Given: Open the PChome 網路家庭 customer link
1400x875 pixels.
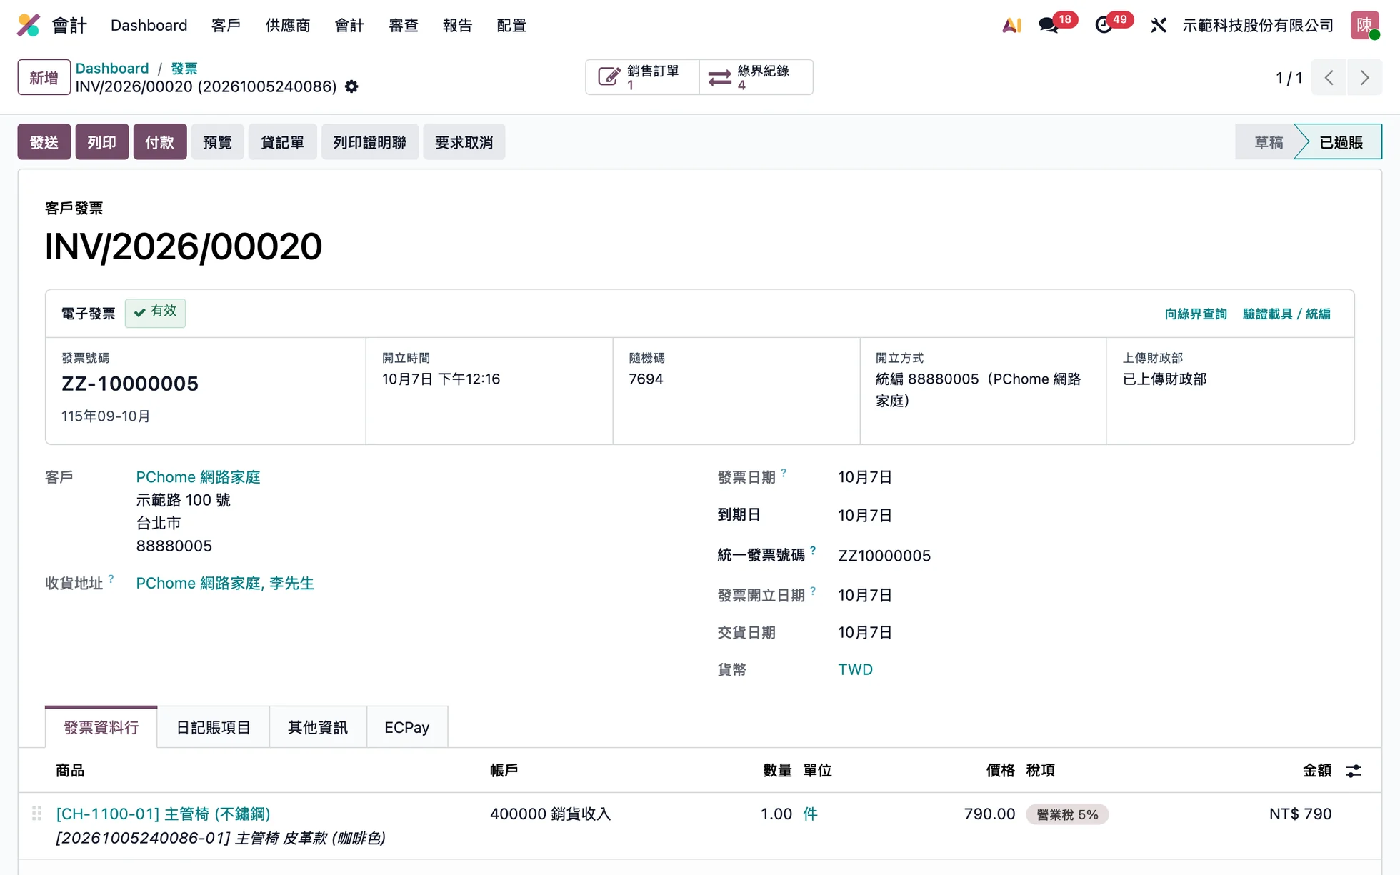Looking at the screenshot, I should click(x=198, y=477).
